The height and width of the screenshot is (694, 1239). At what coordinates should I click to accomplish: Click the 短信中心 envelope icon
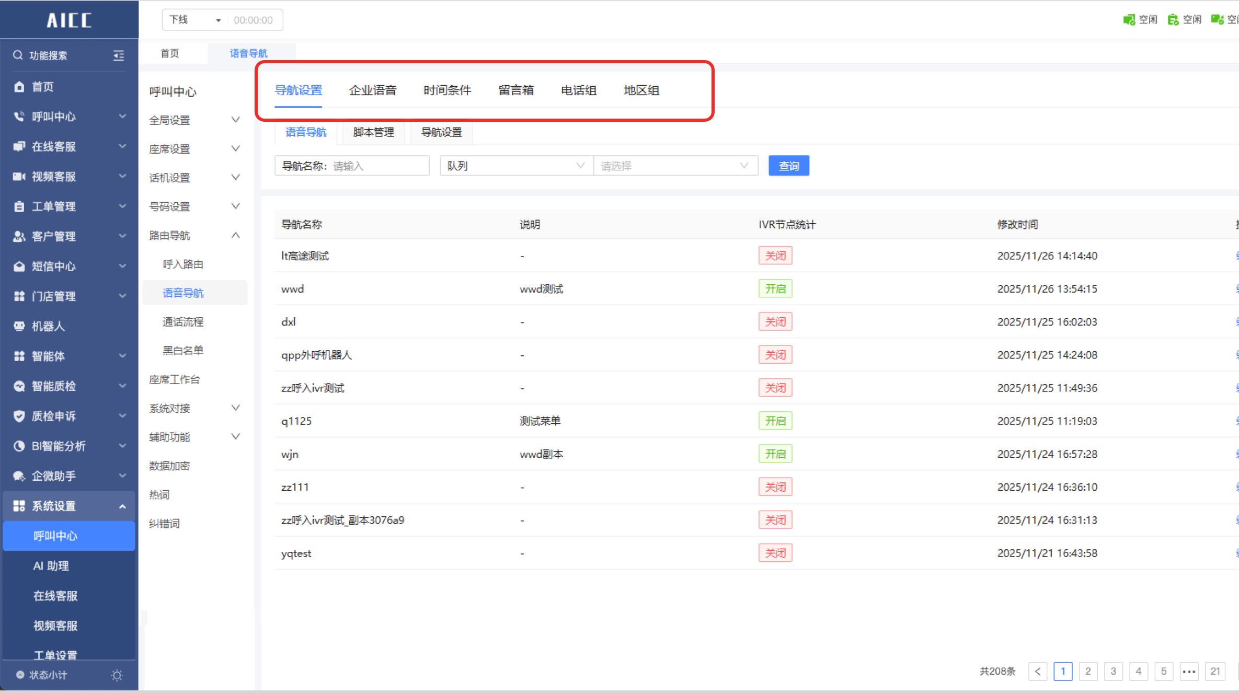pos(19,267)
